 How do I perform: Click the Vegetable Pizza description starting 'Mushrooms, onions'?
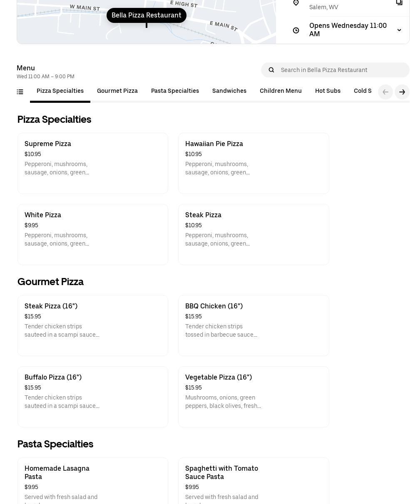click(223, 402)
